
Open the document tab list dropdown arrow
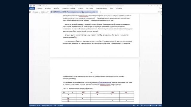[159, 12]
